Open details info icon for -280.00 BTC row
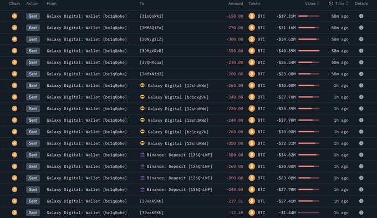This screenshot has width=377, height=218. click(x=361, y=143)
